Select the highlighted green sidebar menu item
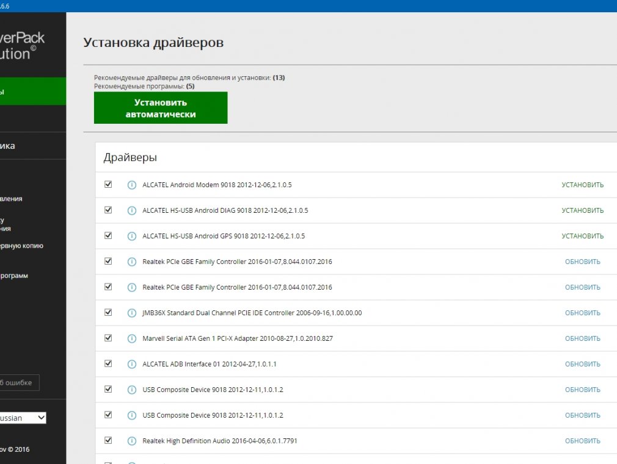The height and width of the screenshot is (464, 617). [x=33, y=91]
